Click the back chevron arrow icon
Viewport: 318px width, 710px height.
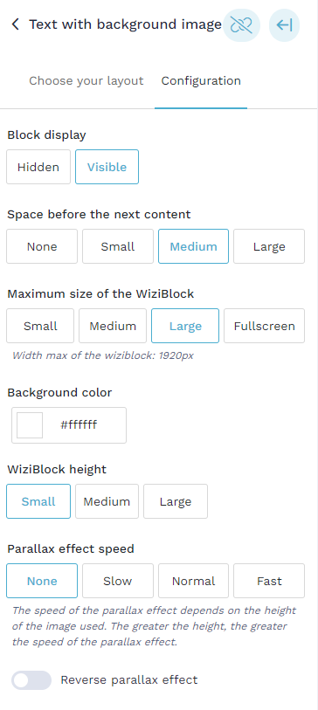tap(16, 24)
